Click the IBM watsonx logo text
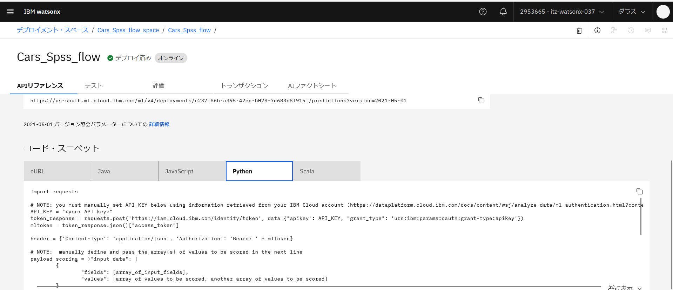The image size is (673, 290). [42, 12]
